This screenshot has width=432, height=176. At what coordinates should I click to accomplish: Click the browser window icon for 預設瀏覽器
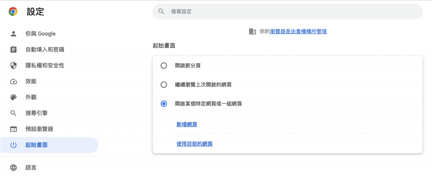13,129
